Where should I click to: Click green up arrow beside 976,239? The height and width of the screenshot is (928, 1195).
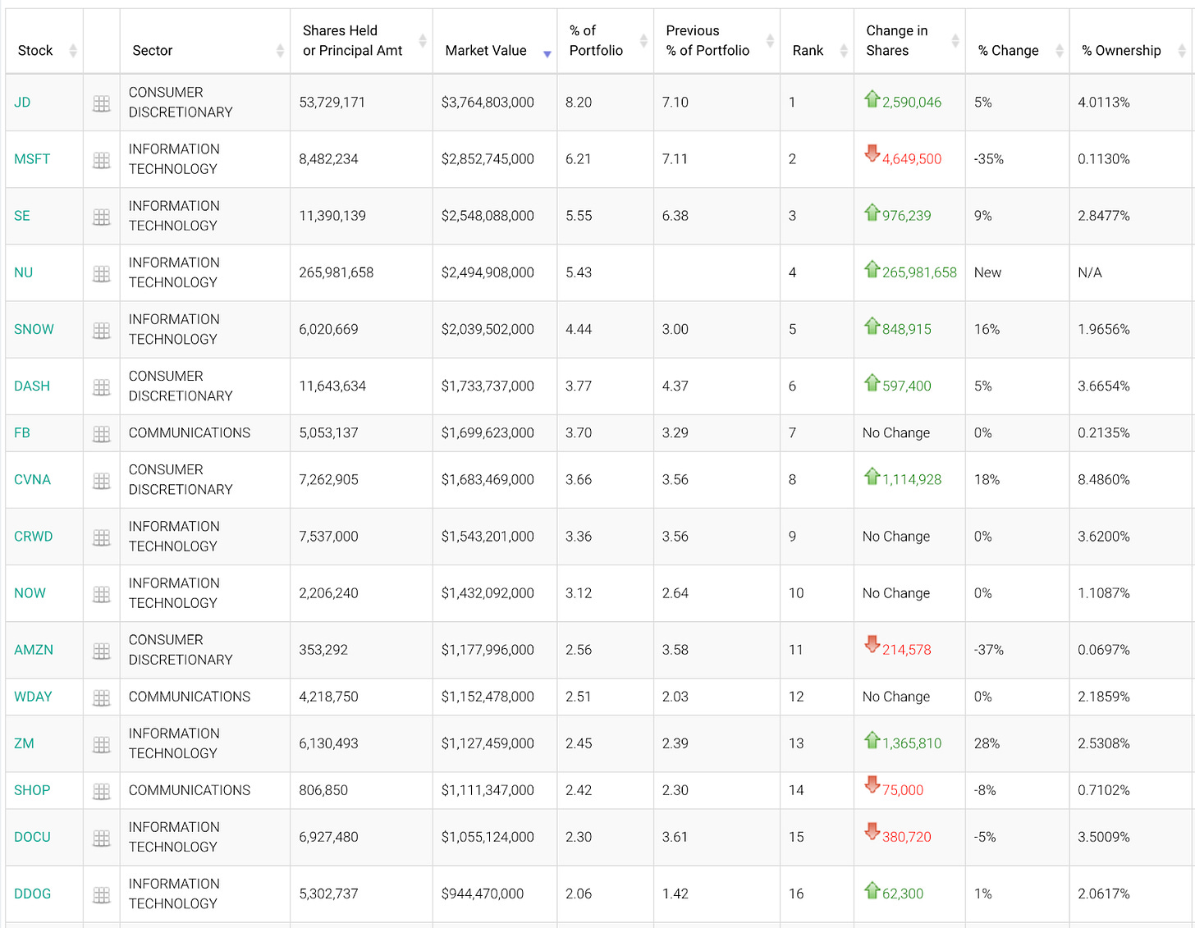click(872, 212)
